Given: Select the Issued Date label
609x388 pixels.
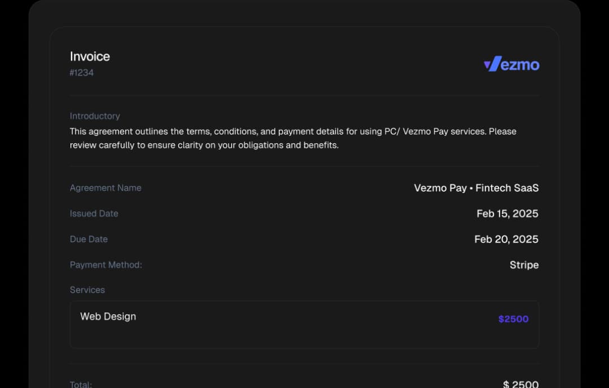Looking at the screenshot, I should (94, 213).
